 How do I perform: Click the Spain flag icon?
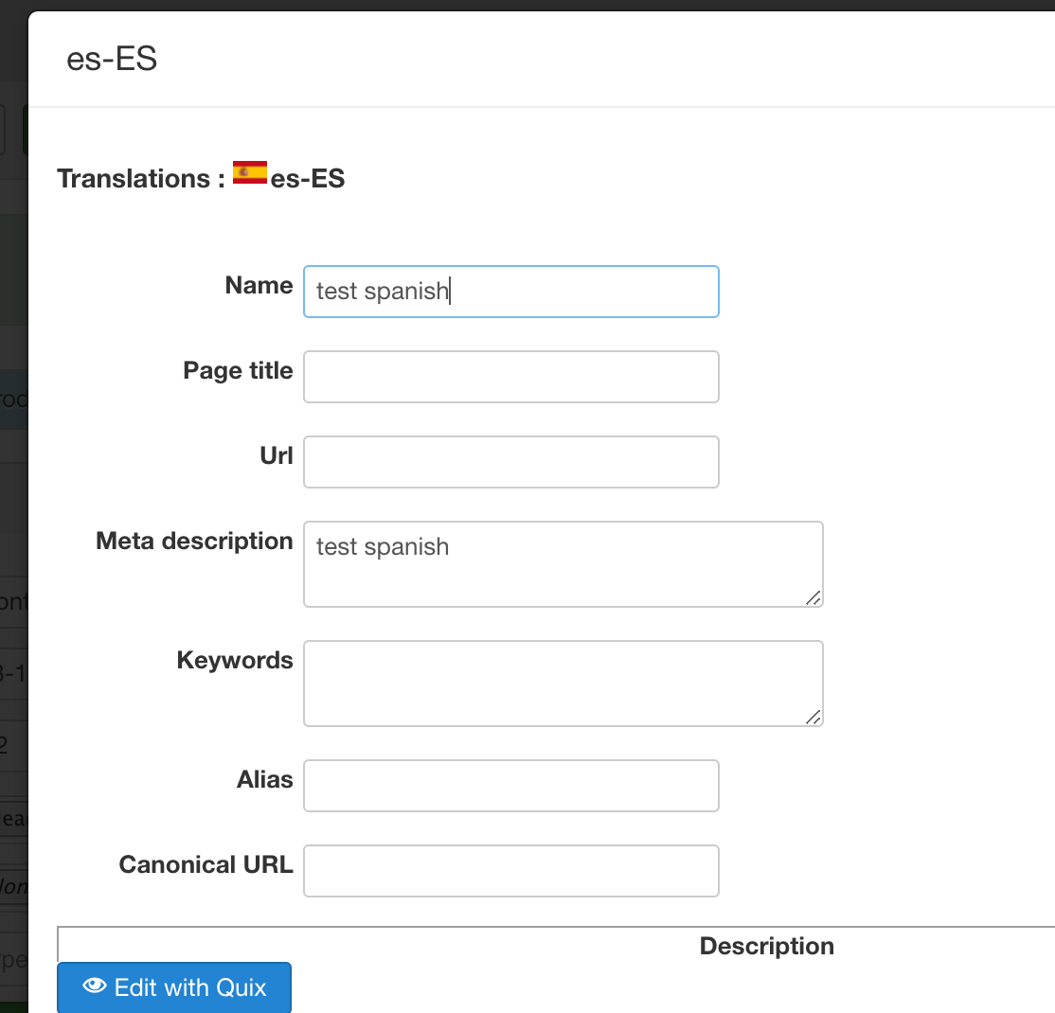250,172
